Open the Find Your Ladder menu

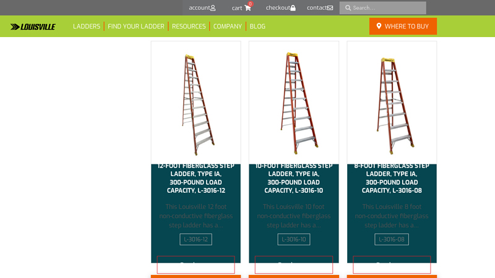(136, 27)
